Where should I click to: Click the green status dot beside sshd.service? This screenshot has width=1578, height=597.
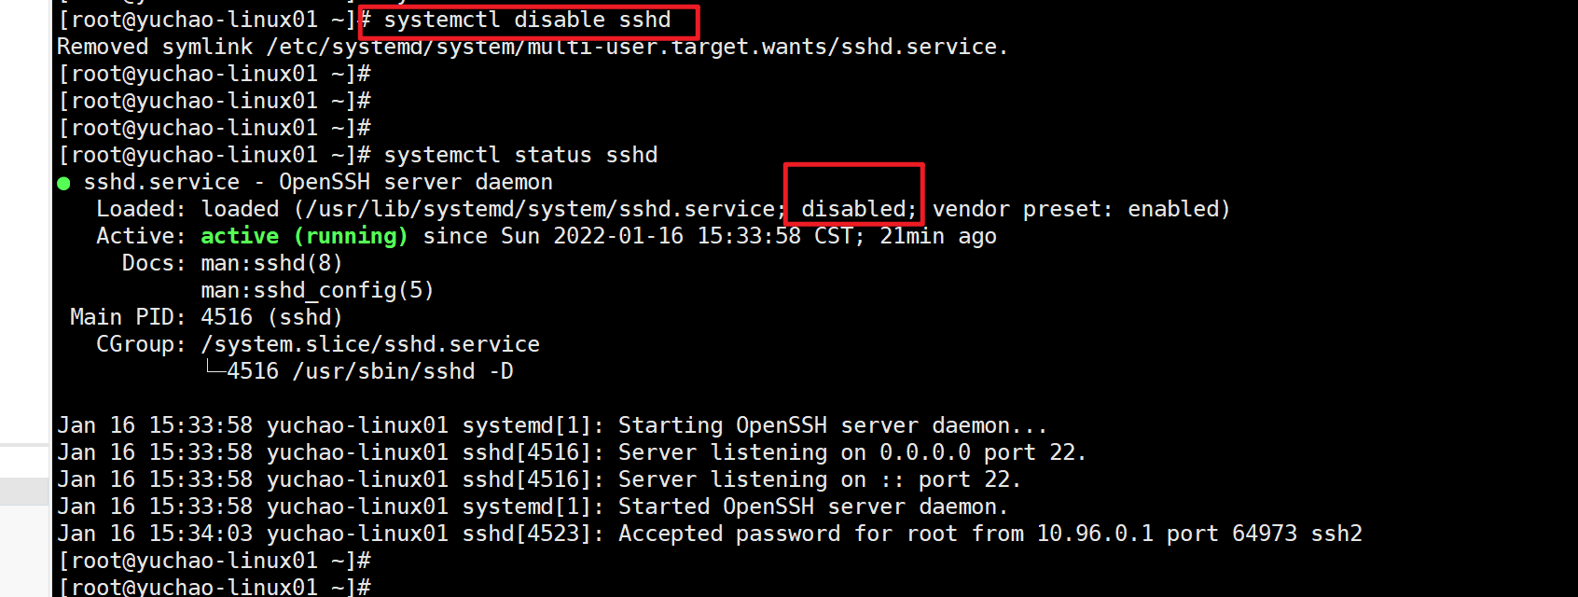(63, 183)
